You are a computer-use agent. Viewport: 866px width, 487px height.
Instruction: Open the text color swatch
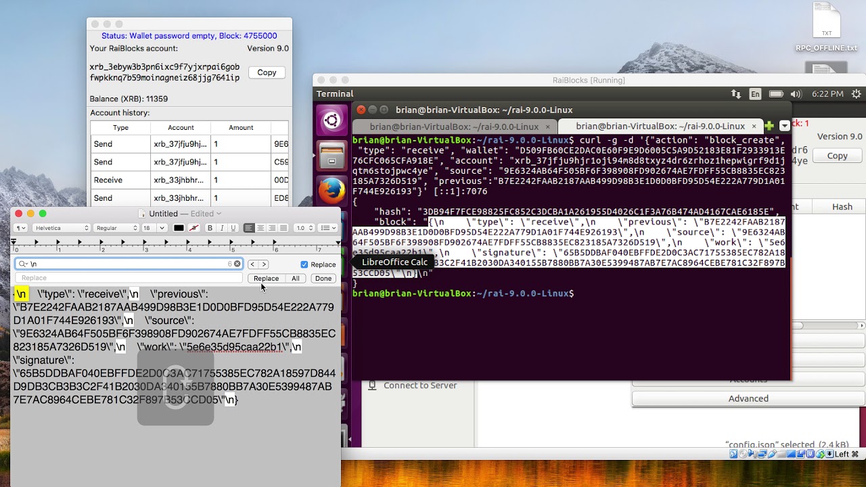(179, 228)
